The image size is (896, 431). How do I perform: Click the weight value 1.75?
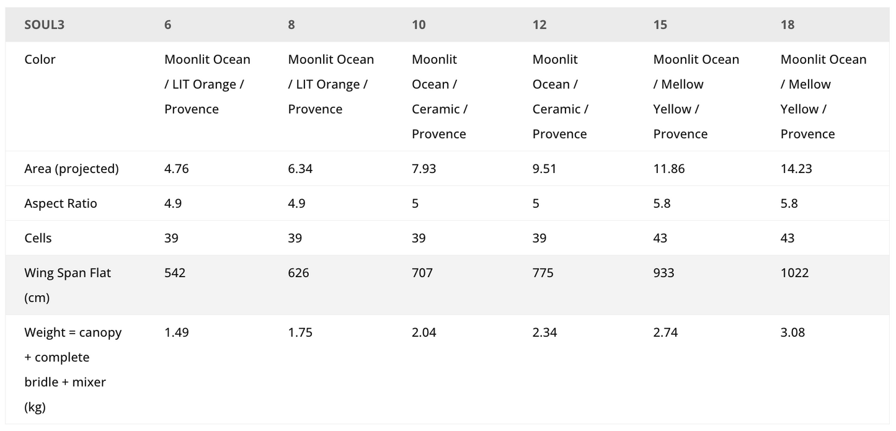coord(300,332)
